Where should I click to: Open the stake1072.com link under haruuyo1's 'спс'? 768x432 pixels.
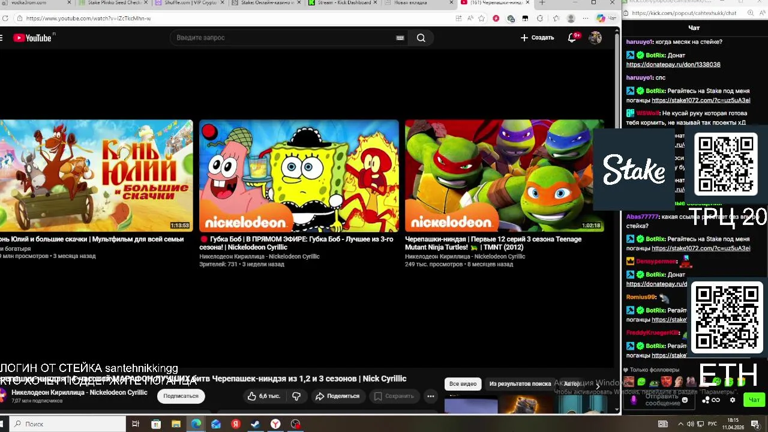701,101
